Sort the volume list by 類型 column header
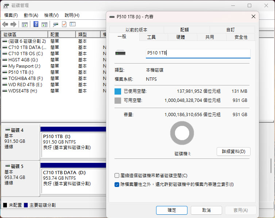Image resolution: width=275 pixels, height=218 pixels. click(x=88, y=35)
